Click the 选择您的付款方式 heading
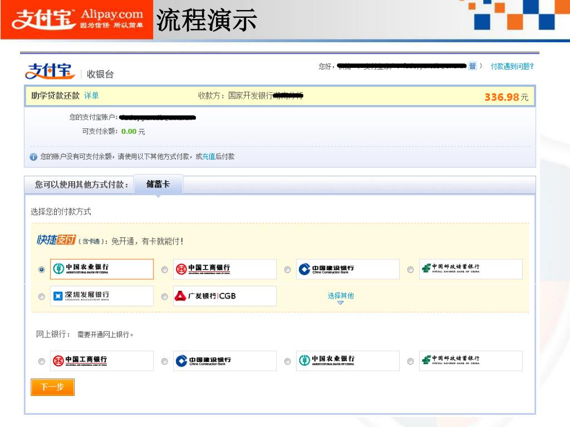570x427 pixels. 61,212
